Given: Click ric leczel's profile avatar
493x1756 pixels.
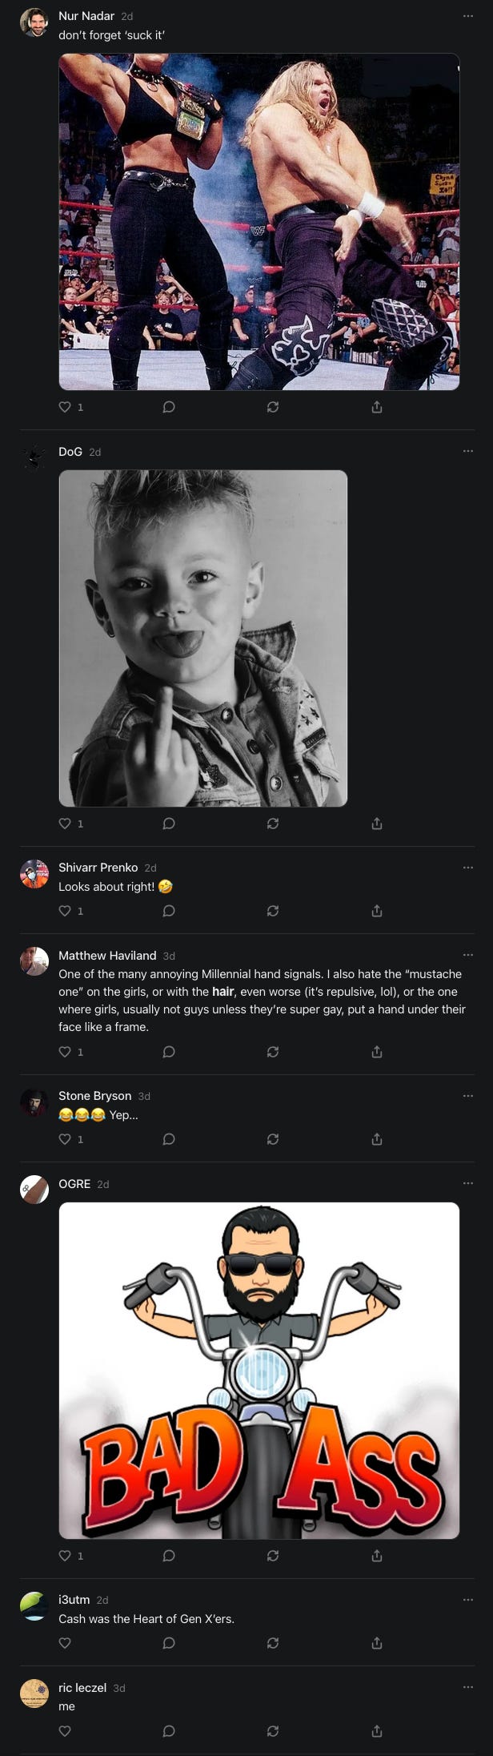Looking at the screenshot, I should 34,1694.
